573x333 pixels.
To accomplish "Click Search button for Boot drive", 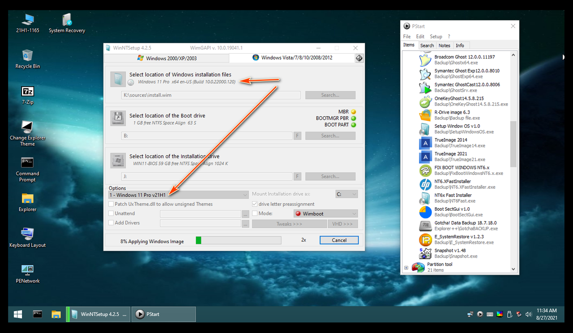I will pyautogui.click(x=330, y=136).
